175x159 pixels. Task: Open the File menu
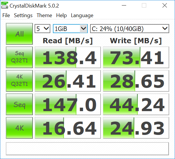(x=6, y=15)
